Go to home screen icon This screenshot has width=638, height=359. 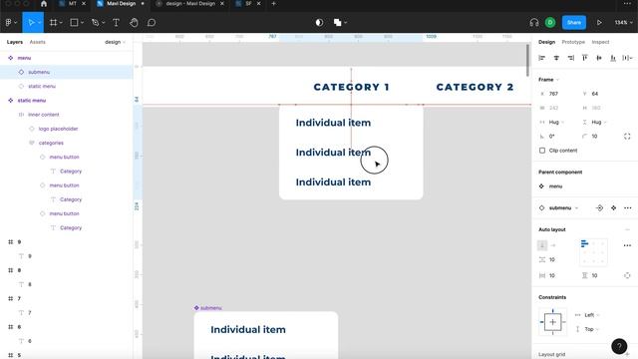(44, 4)
